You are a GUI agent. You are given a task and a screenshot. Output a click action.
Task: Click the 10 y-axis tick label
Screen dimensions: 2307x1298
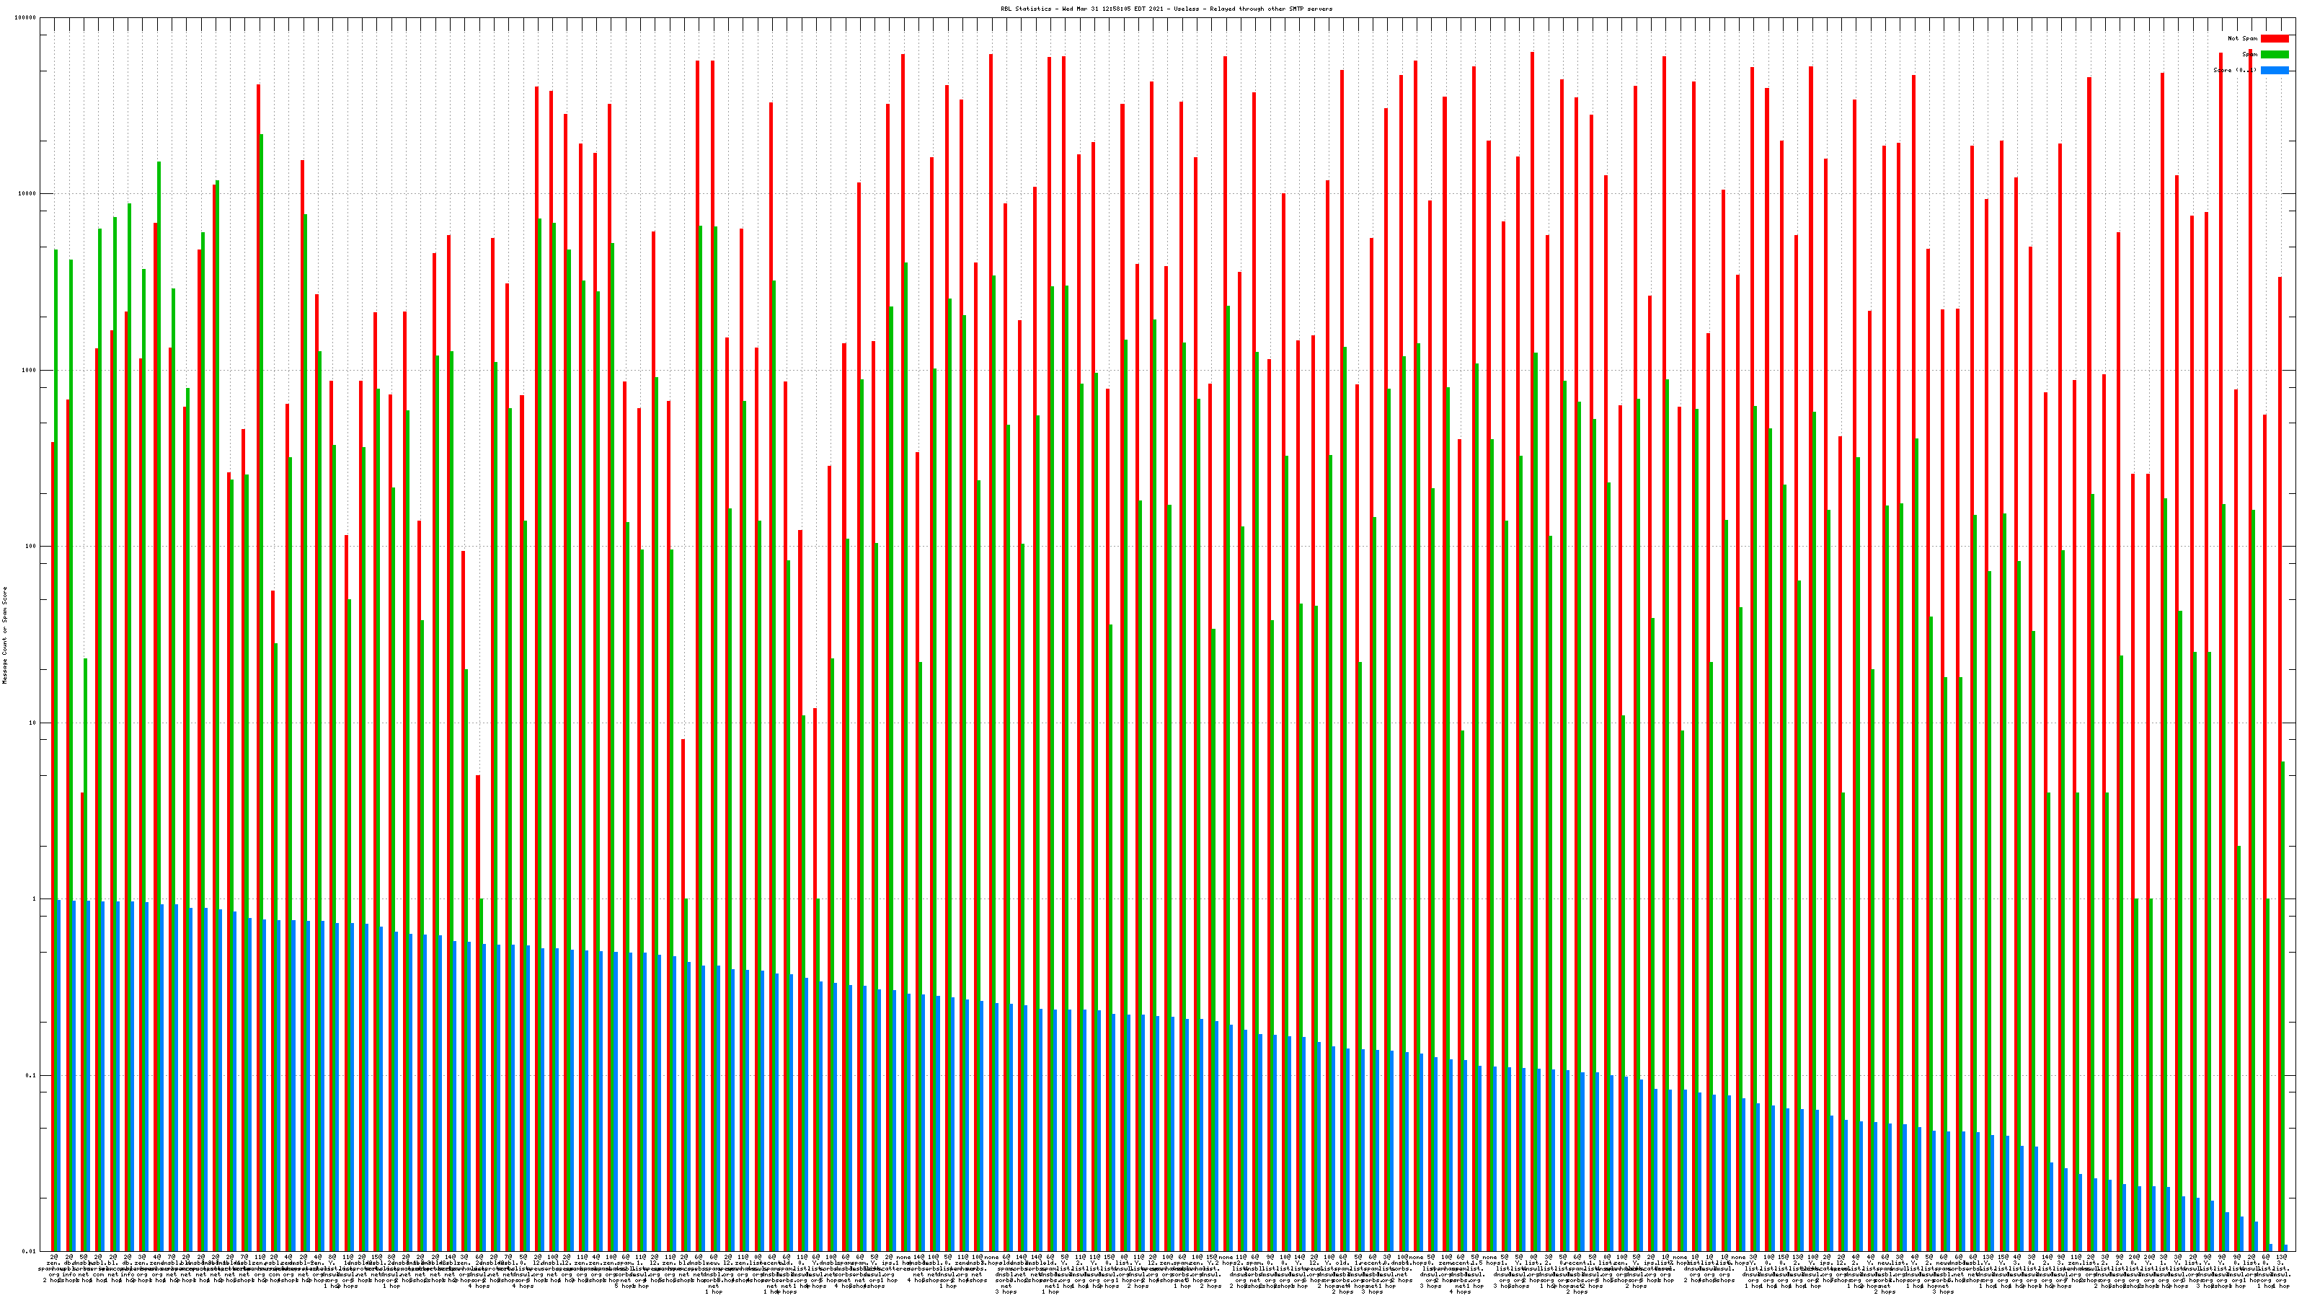(32, 723)
